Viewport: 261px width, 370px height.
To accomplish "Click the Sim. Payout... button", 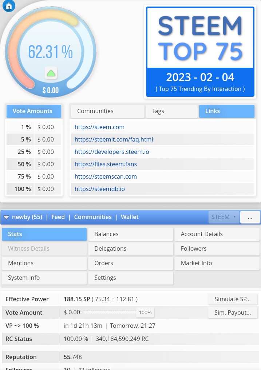I will coord(233,313).
